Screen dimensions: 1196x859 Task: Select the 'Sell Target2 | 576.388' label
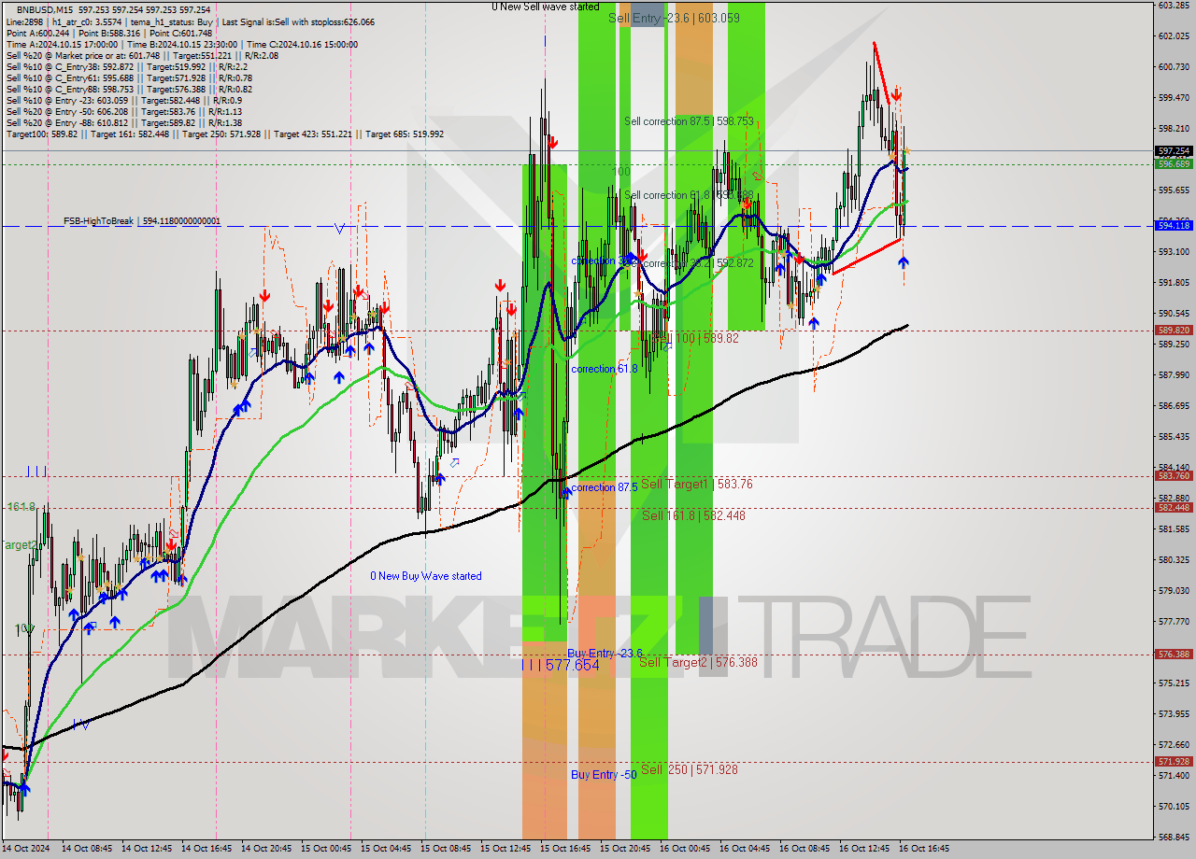(x=698, y=662)
